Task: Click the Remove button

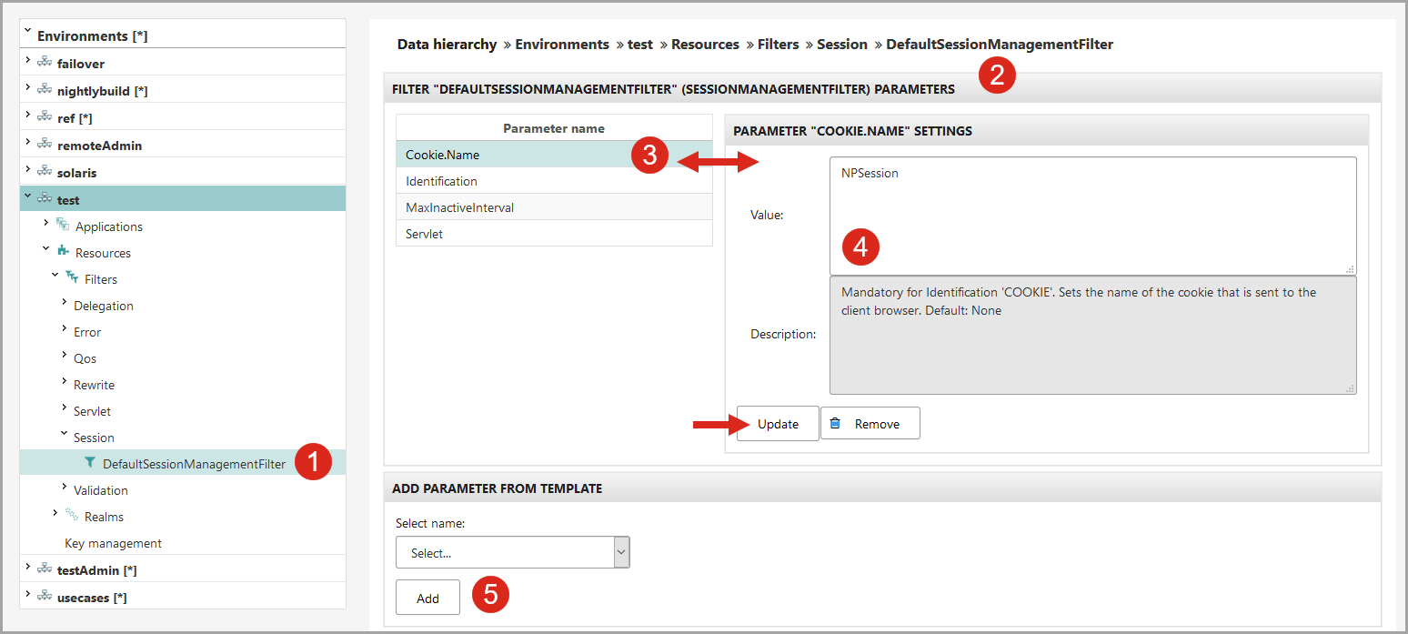Action: click(870, 423)
